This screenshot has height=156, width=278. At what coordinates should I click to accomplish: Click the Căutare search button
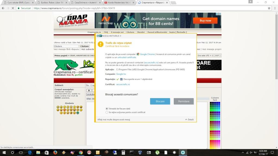(85, 46)
